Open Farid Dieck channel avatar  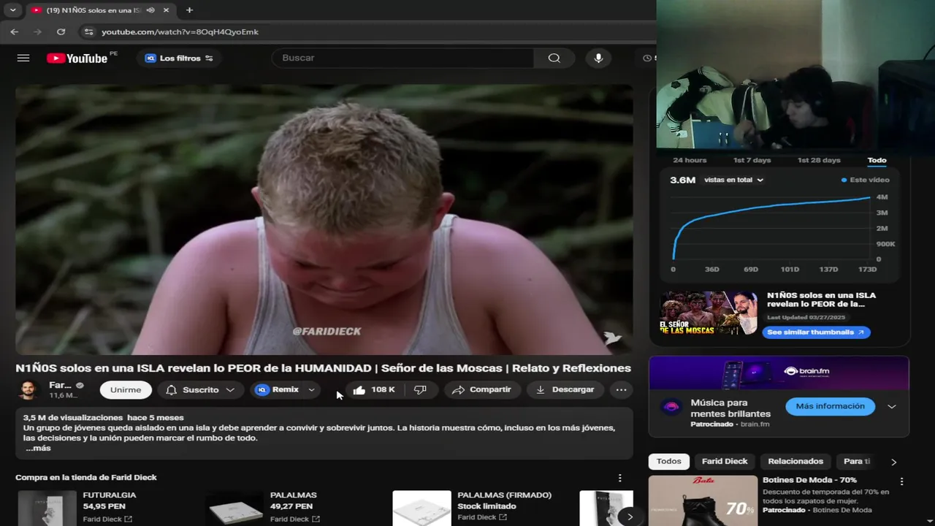28,390
